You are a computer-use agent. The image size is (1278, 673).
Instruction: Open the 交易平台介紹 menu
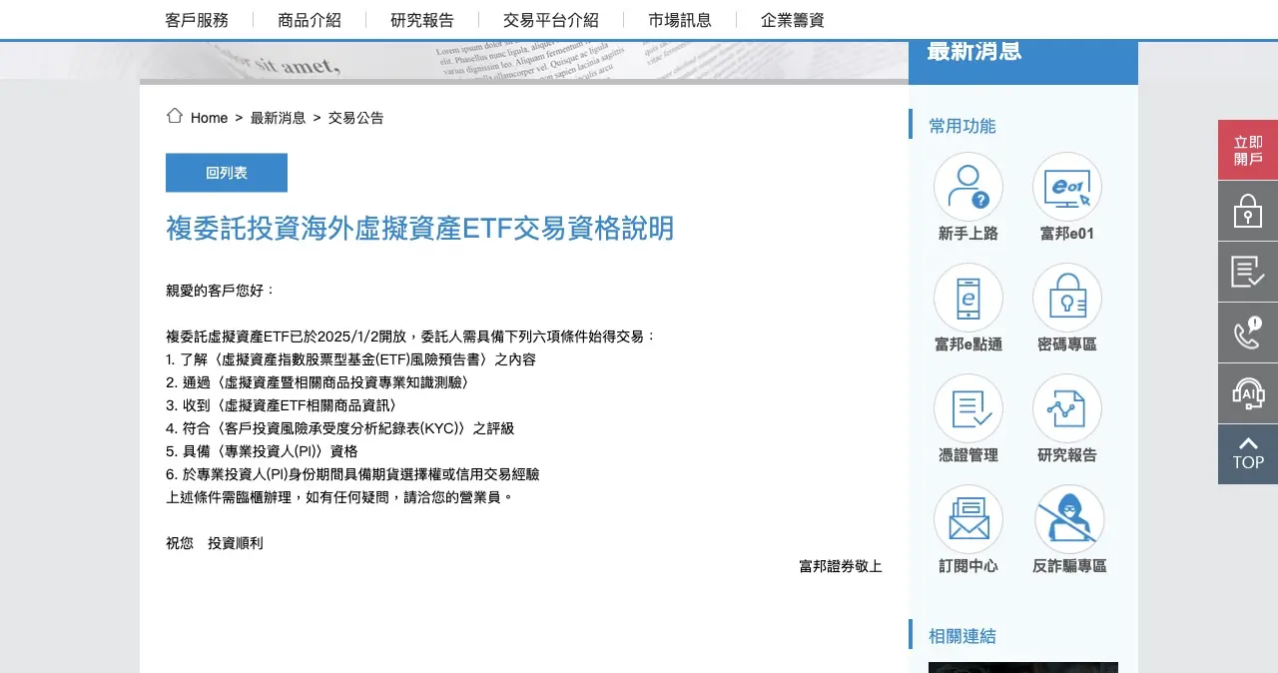[551, 20]
